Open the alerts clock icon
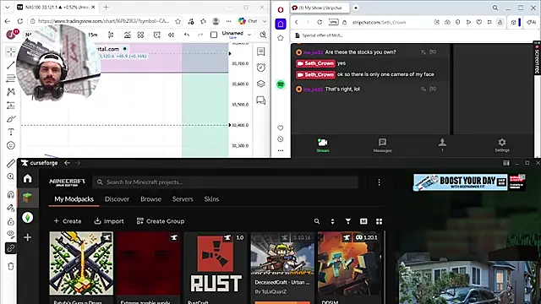The width and height of the screenshot is (541, 304). click(x=261, y=68)
